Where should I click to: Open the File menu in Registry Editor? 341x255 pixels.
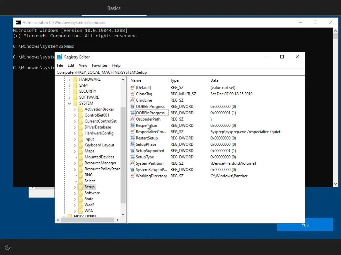[60, 65]
